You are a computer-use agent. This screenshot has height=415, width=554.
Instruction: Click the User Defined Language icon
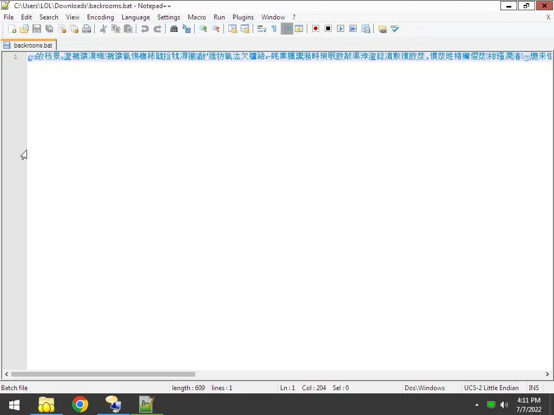tap(299, 29)
